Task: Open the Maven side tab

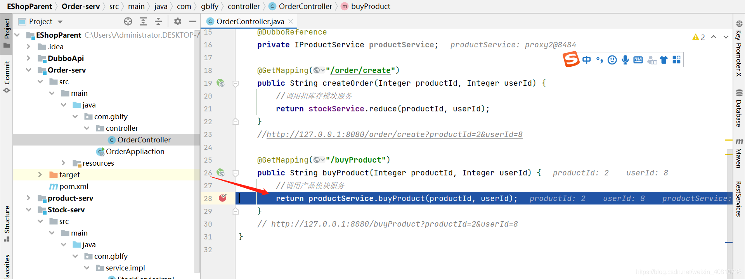Action: 739,153
